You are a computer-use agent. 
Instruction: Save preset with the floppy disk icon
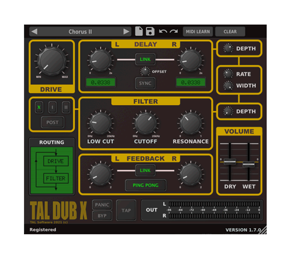tap(150, 31)
